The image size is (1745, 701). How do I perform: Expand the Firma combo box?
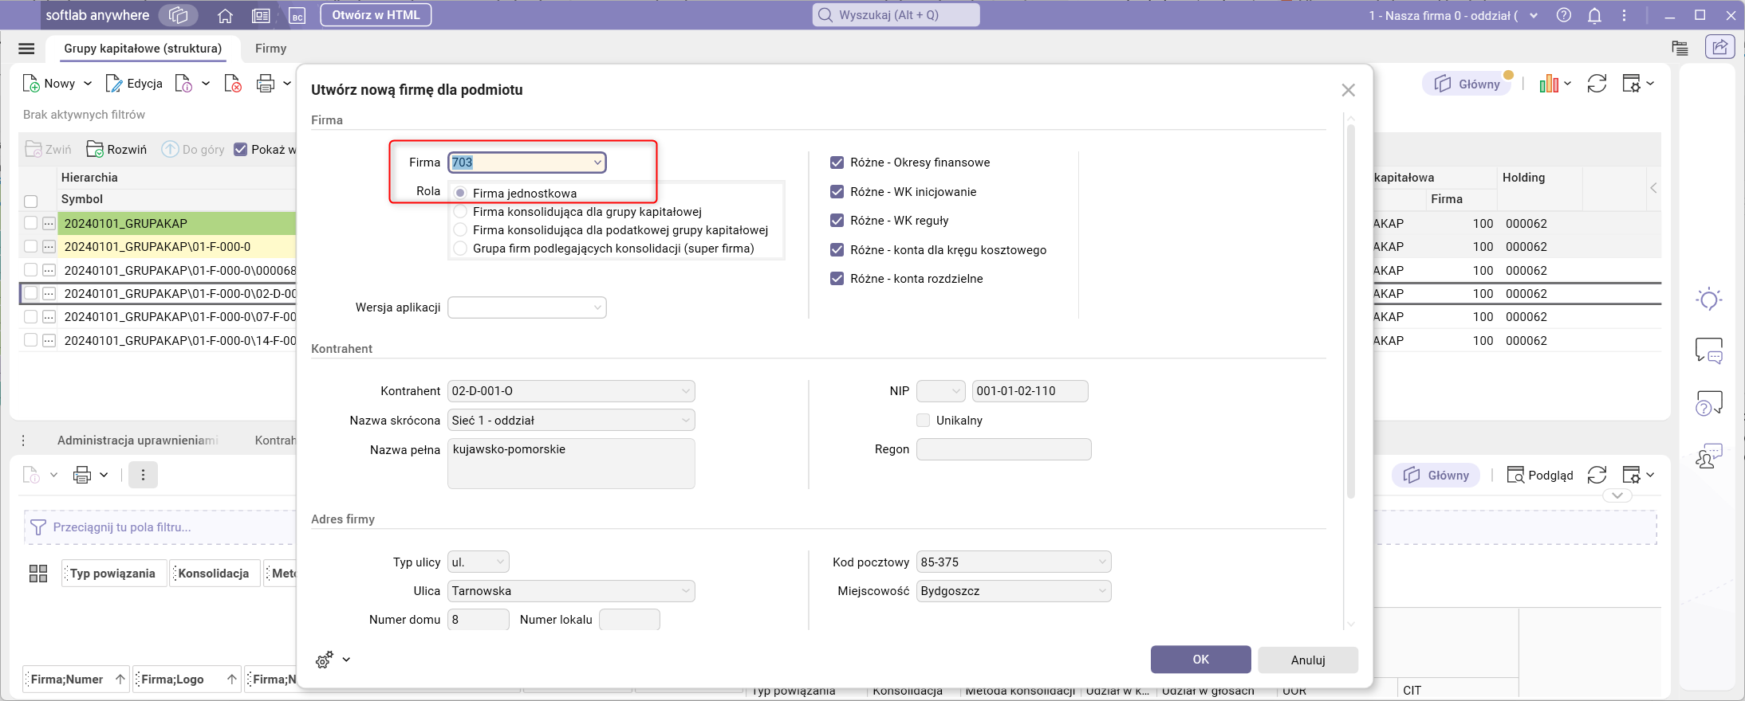[597, 163]
